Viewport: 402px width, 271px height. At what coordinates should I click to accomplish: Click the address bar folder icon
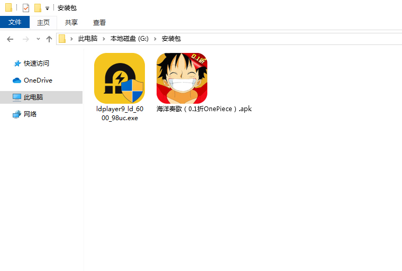pos(62,39)
